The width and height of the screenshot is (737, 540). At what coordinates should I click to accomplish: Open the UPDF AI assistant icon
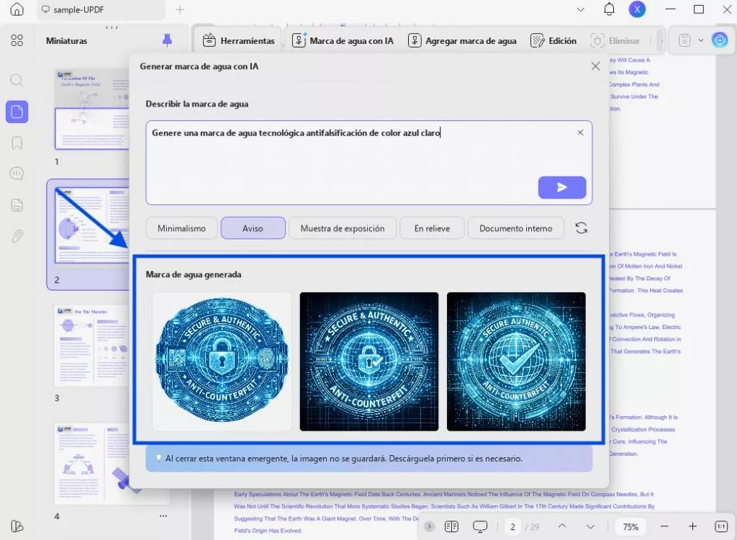coord(720,40)
